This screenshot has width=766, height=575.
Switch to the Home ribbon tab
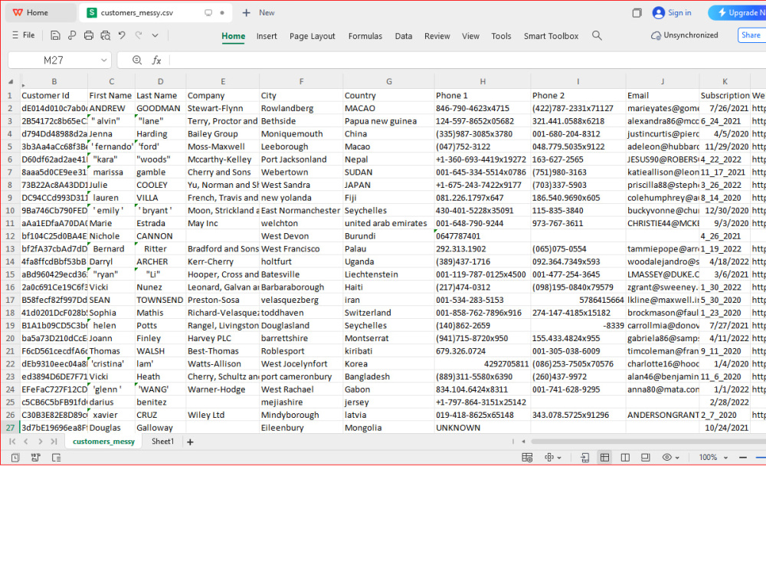[234, 36]
